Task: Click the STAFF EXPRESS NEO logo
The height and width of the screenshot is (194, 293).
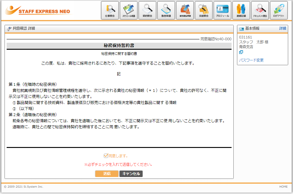Action: point(38,11)
